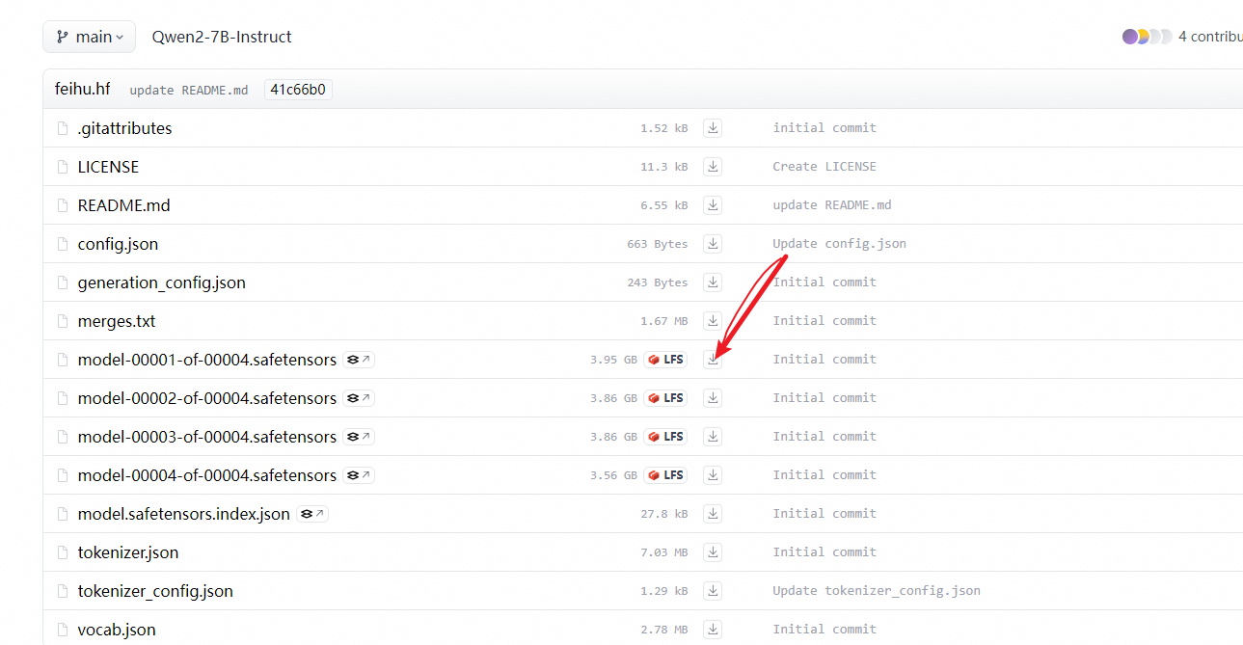Open 'Update tokenizer_config.json' commit
Screen dimensions: 1243x645
[877, 591]
